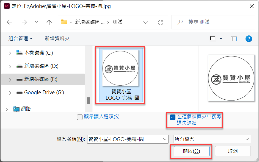Click the navigation pane scrollbar thumb

pos(88,100)
